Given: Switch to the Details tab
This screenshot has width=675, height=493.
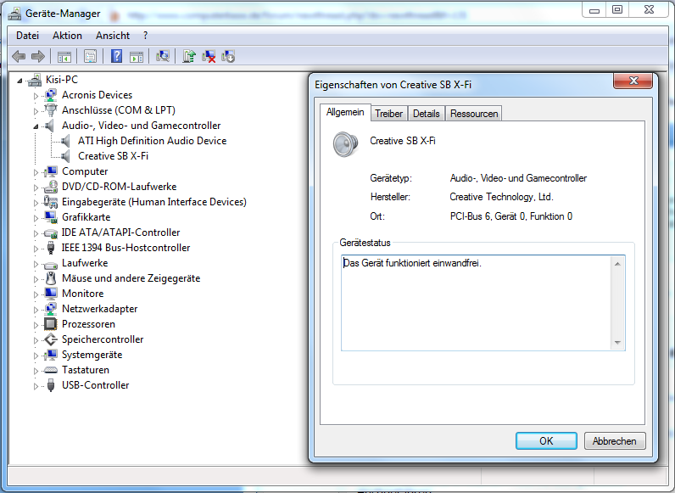Looking at the screenshot, I should pyautogui.click(x=427, y=114).
